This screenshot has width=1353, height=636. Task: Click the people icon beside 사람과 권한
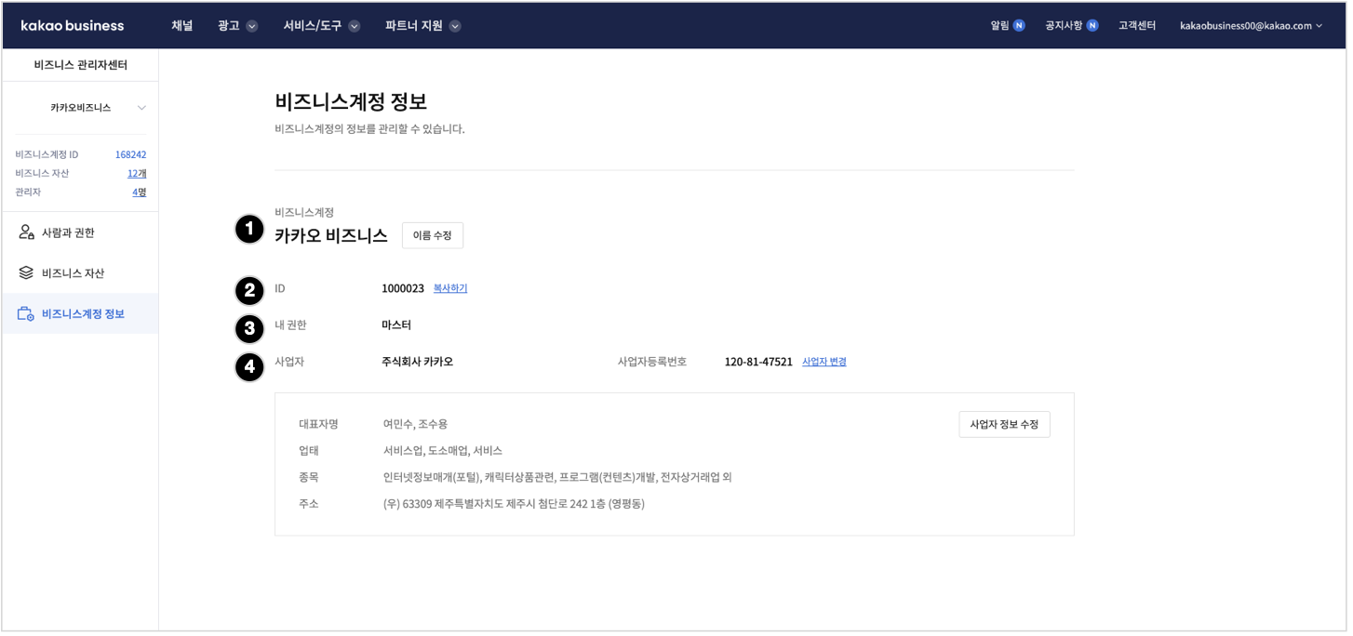tap(26, 232)
